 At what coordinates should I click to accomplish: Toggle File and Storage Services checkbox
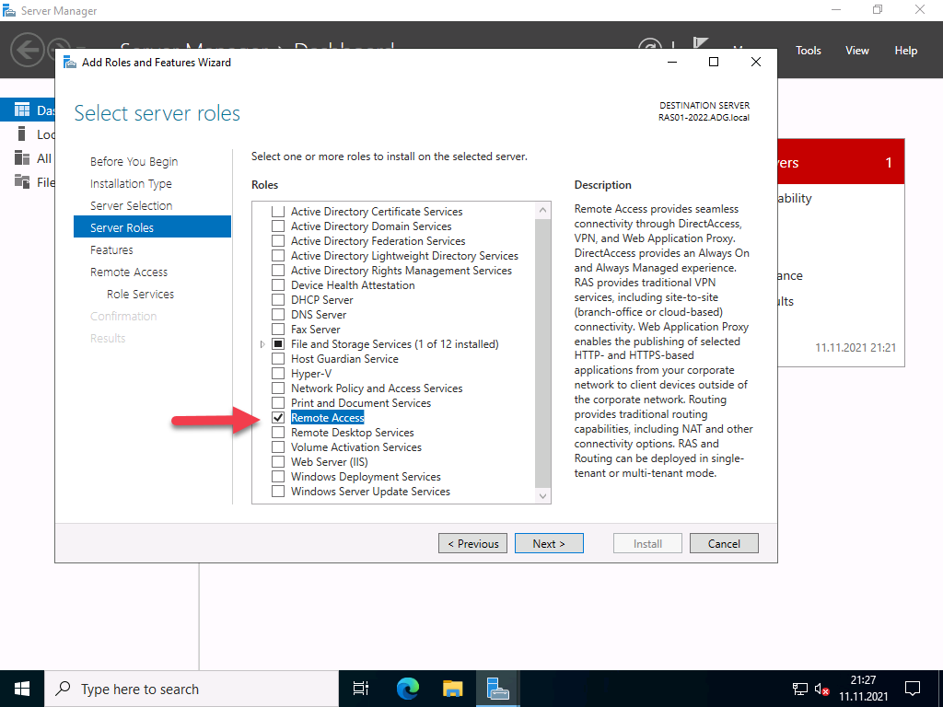pos(278,344)
